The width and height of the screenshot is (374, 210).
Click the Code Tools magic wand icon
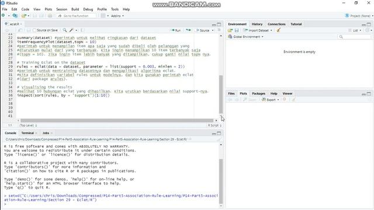tap(71, 30)
